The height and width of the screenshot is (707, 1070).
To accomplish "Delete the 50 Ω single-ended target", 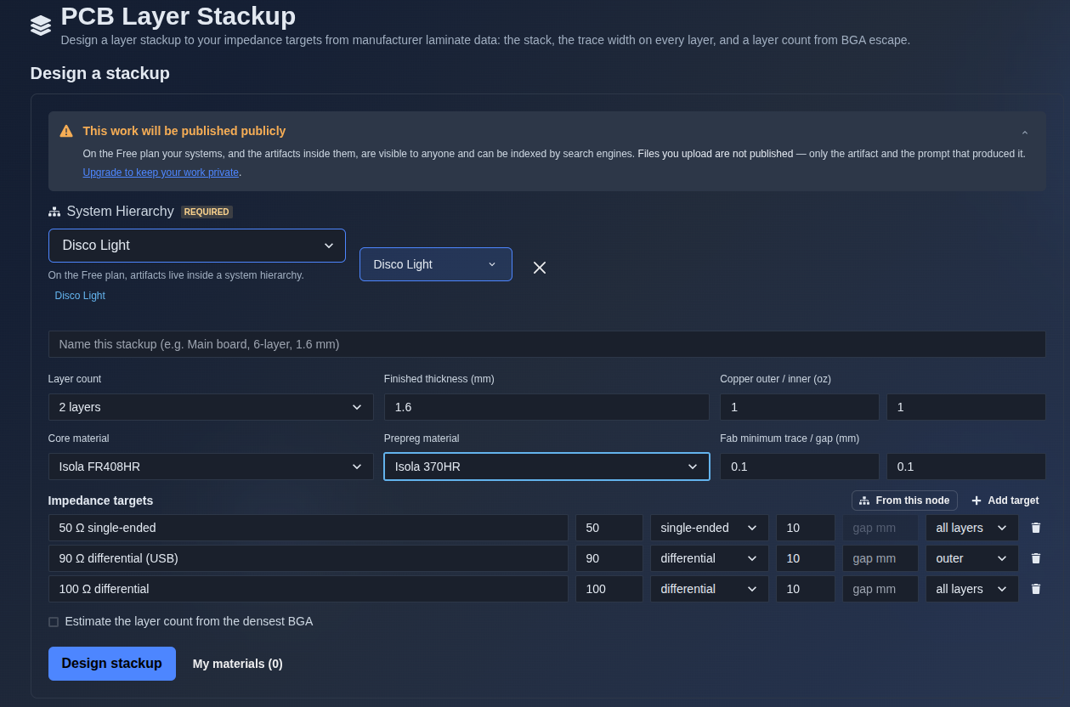I will [1035, 528].
